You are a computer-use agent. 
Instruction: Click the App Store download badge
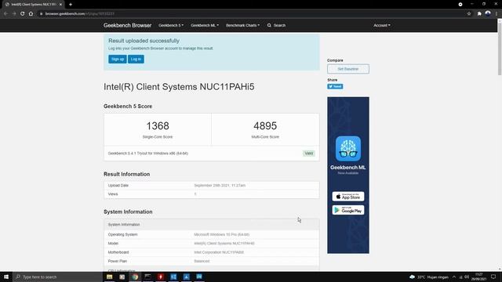(x=348, y=197)
